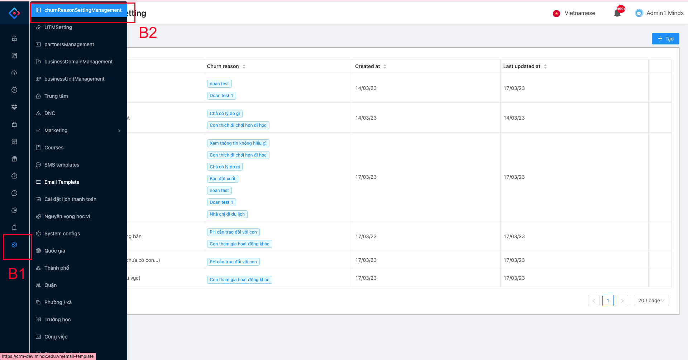Click 'Xem thông tin không hiểu gì' tag
This screenshot has height=360, width=688.
point(238,143)
